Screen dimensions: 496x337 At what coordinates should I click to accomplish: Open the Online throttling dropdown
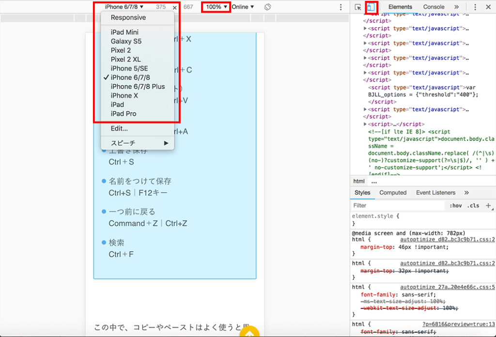pos(243,7)
